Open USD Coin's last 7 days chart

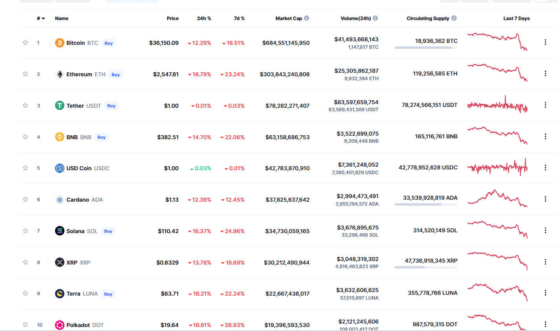(498, 167)
